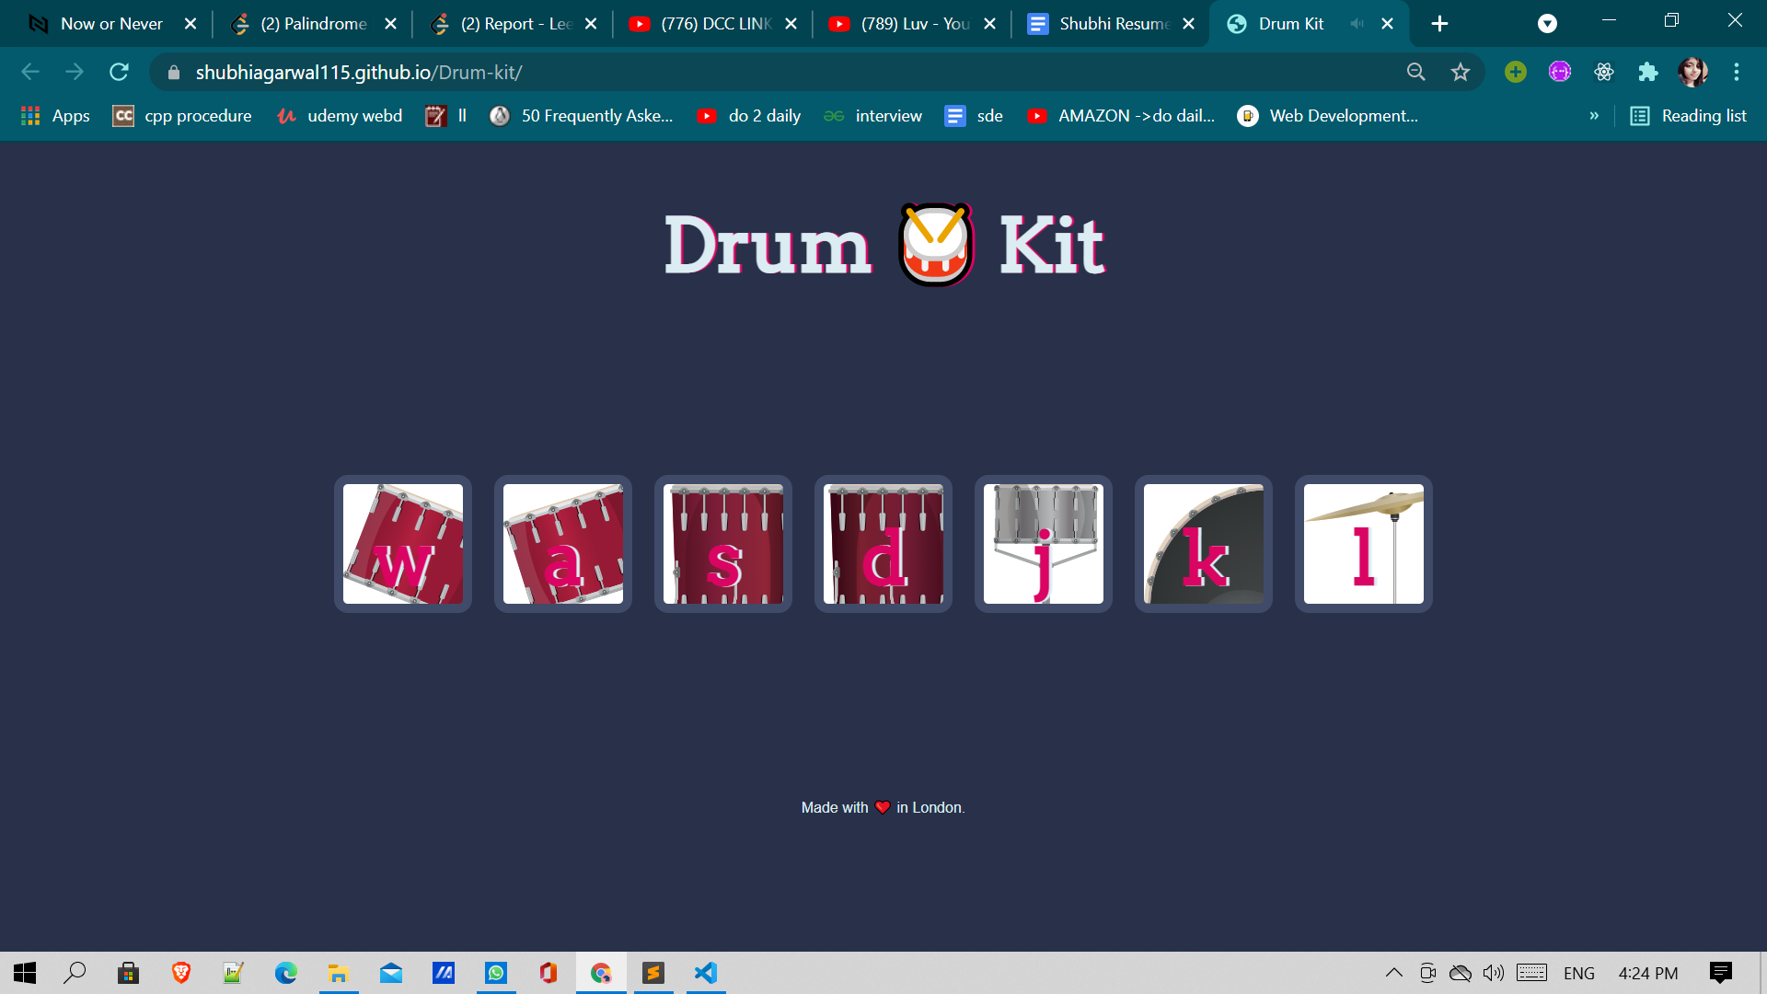This screenshot has width=1767, height=994.
Task: Close the Report - Leetcode tab
Action: click(x=591, y=24)
